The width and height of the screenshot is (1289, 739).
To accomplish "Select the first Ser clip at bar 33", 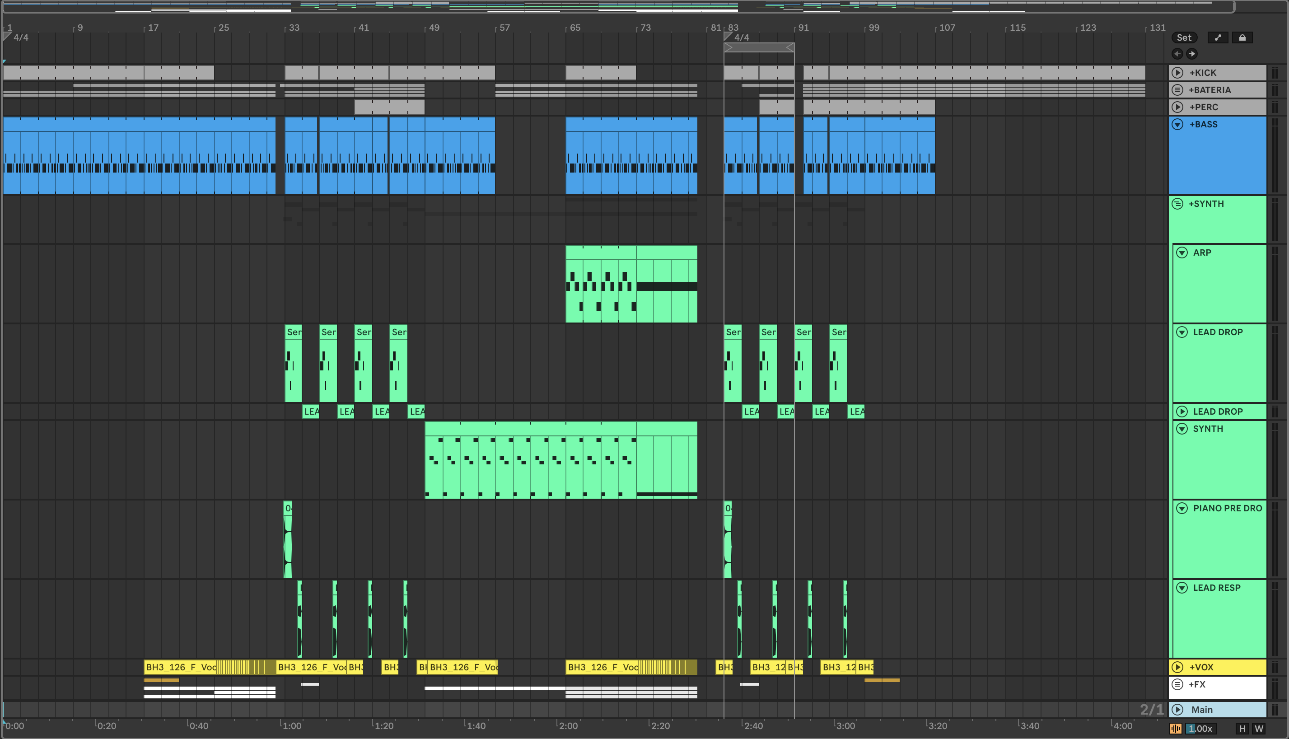I will [x=293, y=364].
